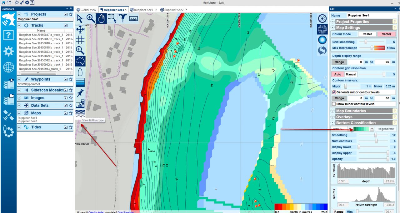Enable Show minor contour levels checkbox
This screenshot has height=213, width=400.
[334, 104]
